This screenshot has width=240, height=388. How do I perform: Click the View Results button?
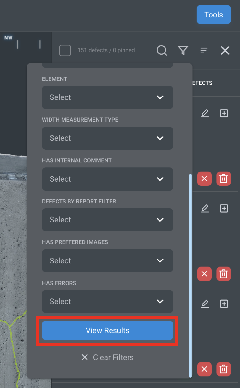point(107,330)
